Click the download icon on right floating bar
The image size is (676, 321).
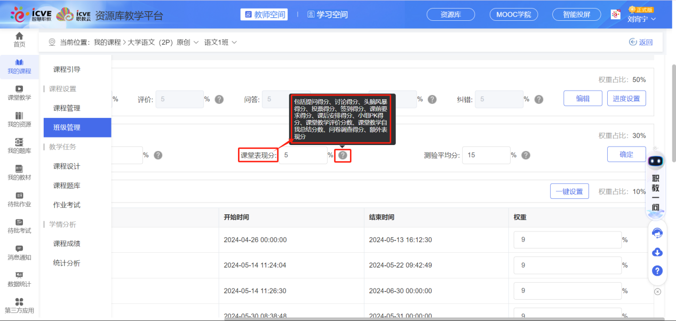tap(657, 252)
